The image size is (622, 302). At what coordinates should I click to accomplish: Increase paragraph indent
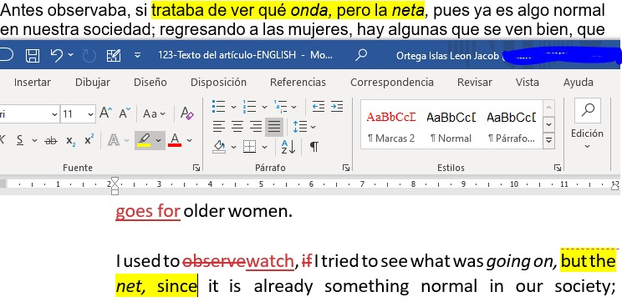[337, 106]
